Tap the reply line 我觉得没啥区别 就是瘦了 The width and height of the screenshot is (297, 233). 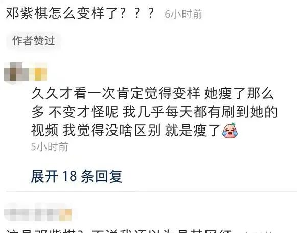click(x=142, y=131)
